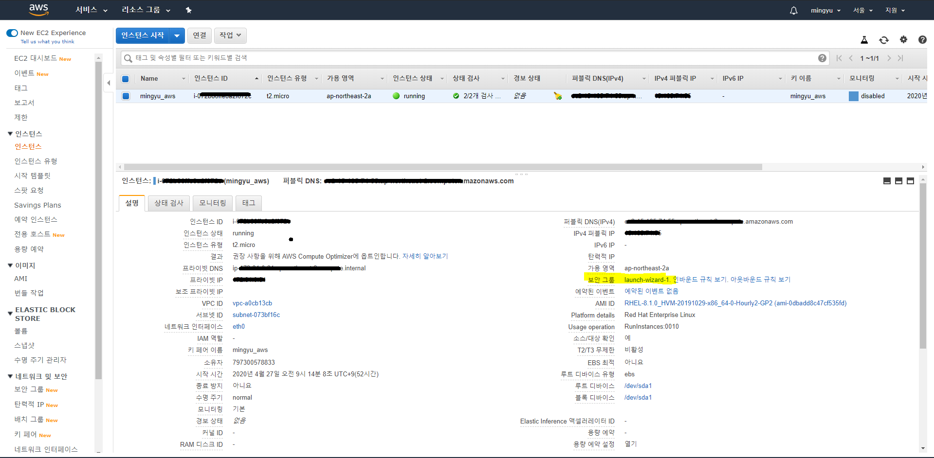Go to first page of results
This screenshot has width=934, height=458.
[x=839, y=58]
